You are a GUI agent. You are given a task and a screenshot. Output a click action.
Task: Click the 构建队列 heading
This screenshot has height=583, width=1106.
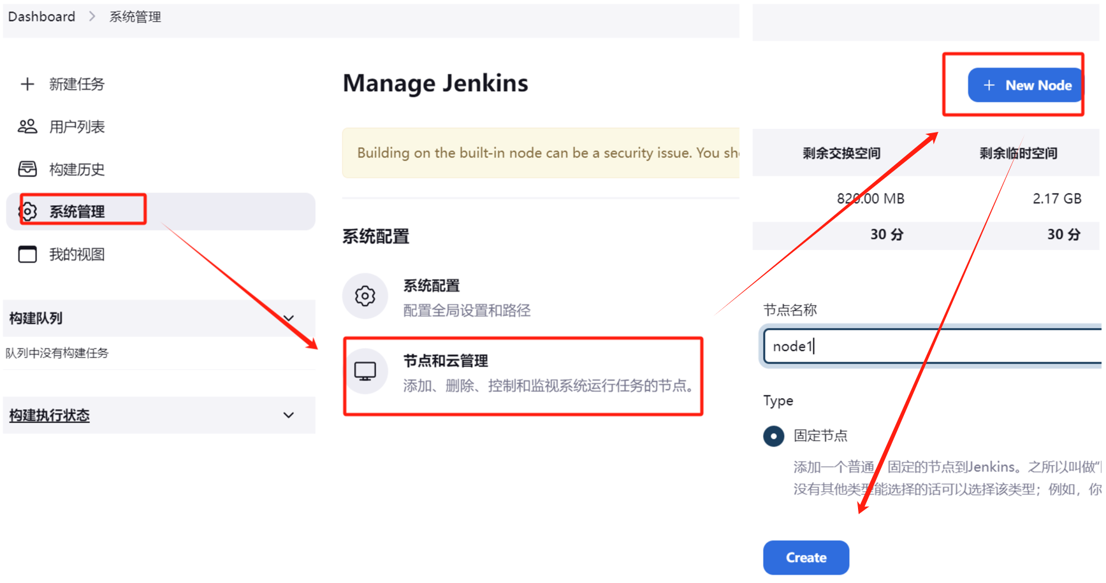36,318
